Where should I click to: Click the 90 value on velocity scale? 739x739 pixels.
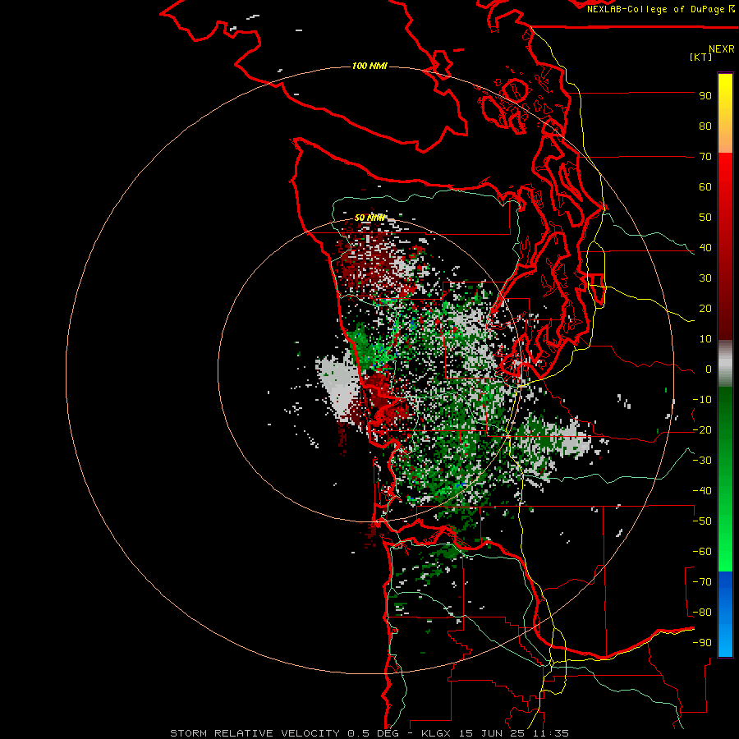(x=705, y=96)
